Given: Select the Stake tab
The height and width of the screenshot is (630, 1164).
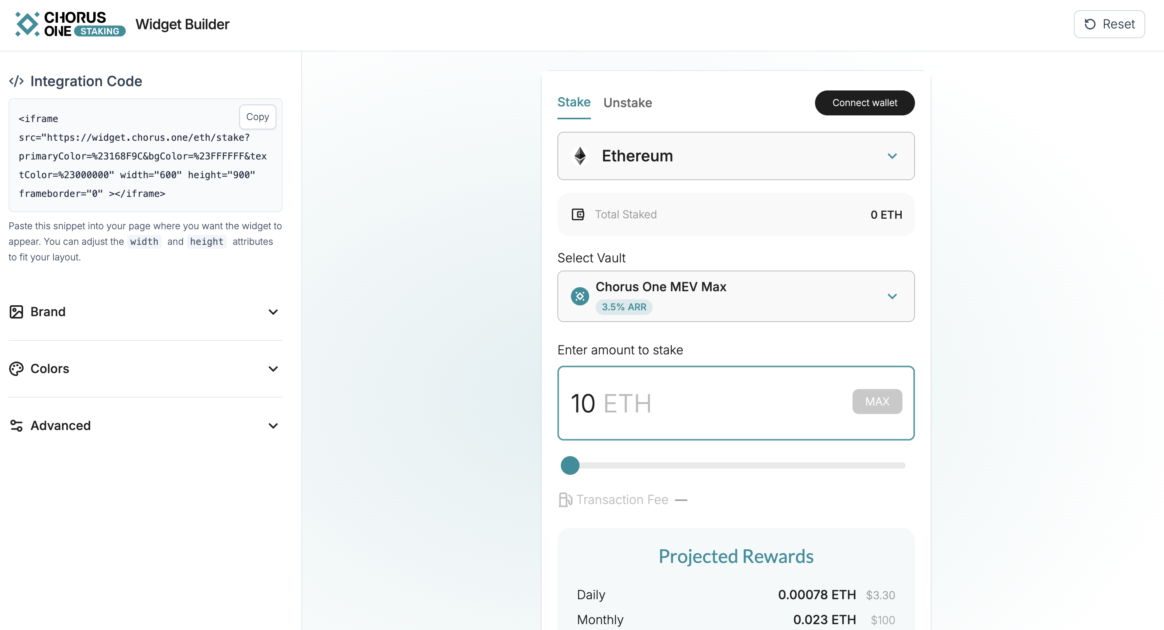Looking at the screenshot, I should click(x=573, y=103).
